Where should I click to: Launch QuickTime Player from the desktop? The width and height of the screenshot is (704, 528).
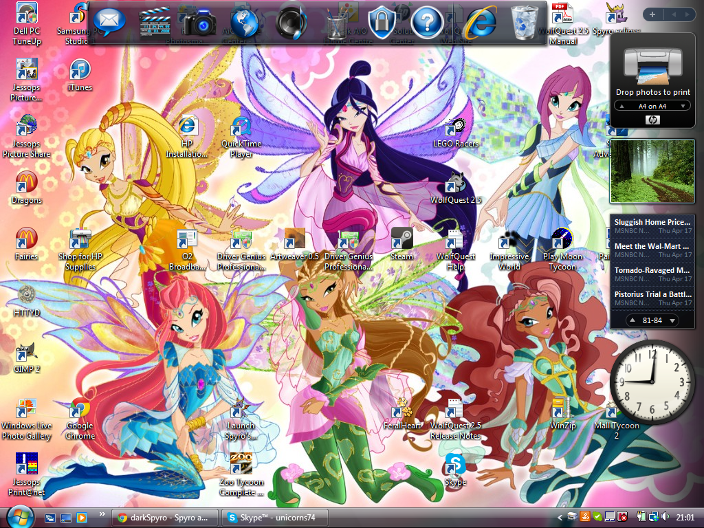[241, 137]
